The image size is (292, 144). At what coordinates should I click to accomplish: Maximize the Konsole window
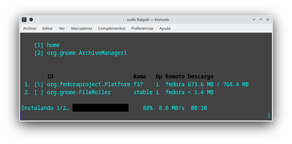coord(261,20)
